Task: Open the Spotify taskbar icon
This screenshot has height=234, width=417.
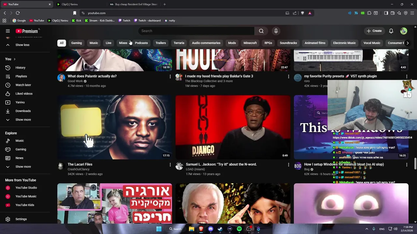Action: (x=239, y=229)
